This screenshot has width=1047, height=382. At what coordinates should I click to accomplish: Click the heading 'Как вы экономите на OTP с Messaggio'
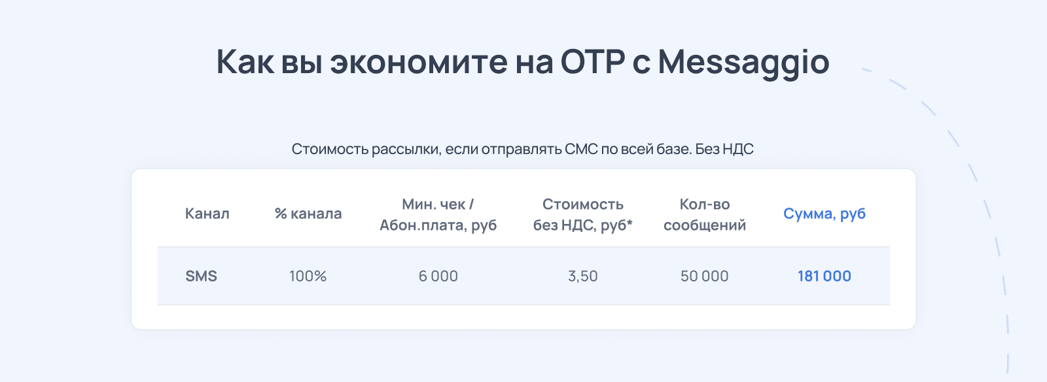(x=523, y=62)
